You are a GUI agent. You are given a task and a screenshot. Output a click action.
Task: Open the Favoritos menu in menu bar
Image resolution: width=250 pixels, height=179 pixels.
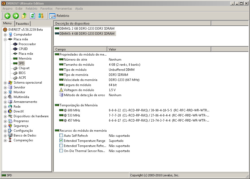pyautogui.click(x=47, y=9)
